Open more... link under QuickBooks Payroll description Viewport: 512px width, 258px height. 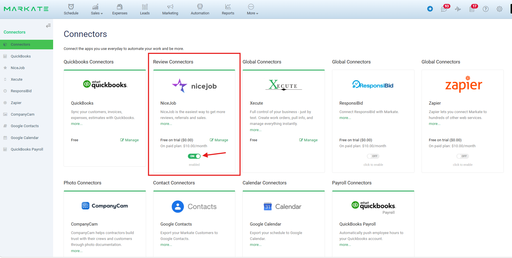(x=345, y=245)
